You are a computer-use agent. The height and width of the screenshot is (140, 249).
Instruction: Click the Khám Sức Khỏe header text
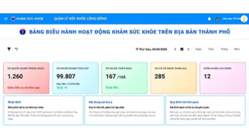click(x=30, y=19)
